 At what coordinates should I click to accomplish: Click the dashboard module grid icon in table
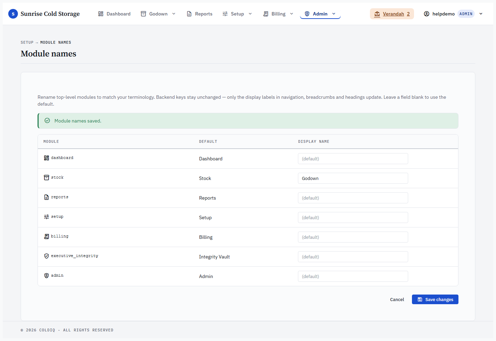coord(46,158)
